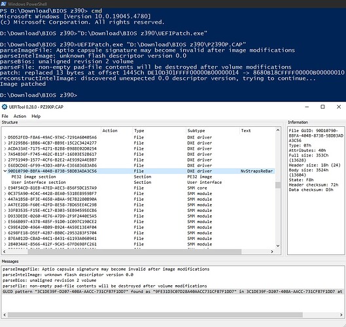346x327 pixels.
Task: Expand the E6EDCD6E-6F99-43D3 file node
Action: 5,165
